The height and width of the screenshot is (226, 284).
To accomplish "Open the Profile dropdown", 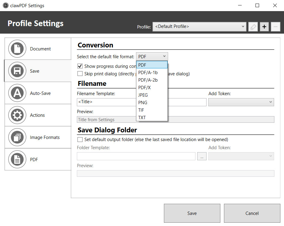I will coord(199,27).
